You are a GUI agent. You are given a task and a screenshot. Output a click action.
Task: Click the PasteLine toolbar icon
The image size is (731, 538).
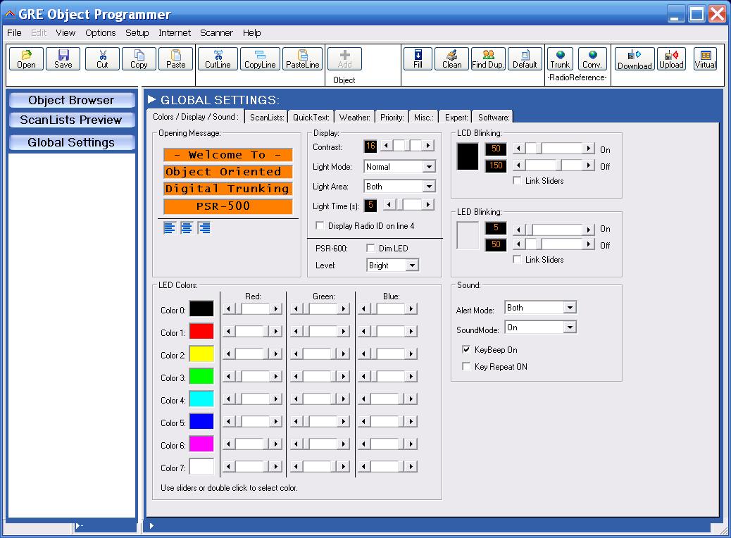coord(303,59)
